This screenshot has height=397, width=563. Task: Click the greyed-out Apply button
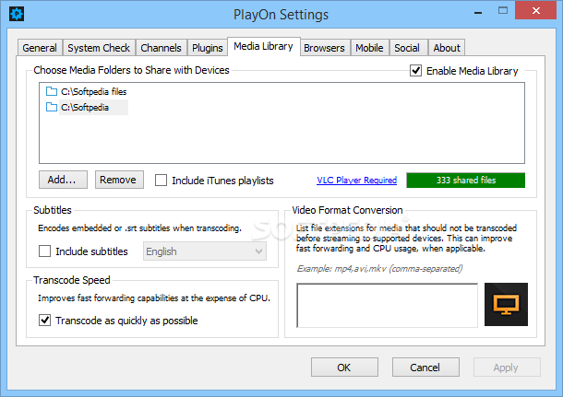point(507,368)
